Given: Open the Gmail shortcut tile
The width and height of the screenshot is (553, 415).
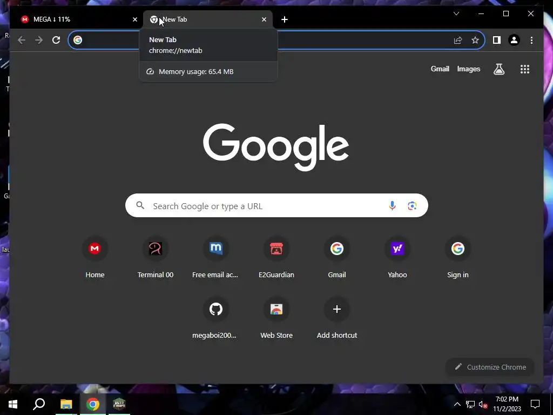Looking at the screenshot, I should [x=337, y=258].
